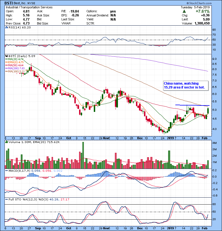Click the 9.0 price level on the price scale
Screen dimensions: 222x231
click(x=214, y=59)
